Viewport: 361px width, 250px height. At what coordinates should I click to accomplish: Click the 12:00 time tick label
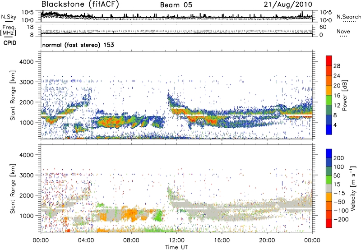click(176, 241)
